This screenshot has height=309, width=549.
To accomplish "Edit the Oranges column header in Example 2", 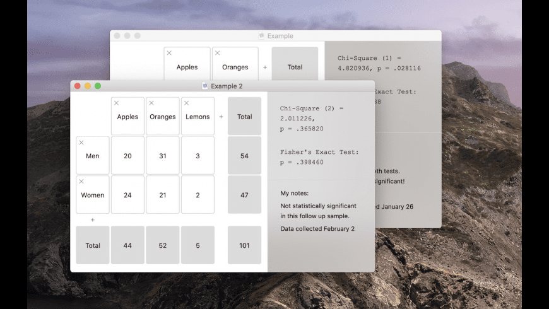I will 162,117.
